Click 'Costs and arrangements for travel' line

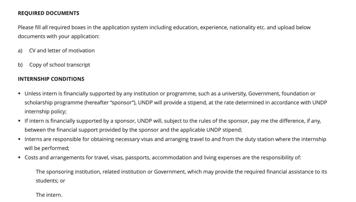pyautogui.click(x=163, y=158)
